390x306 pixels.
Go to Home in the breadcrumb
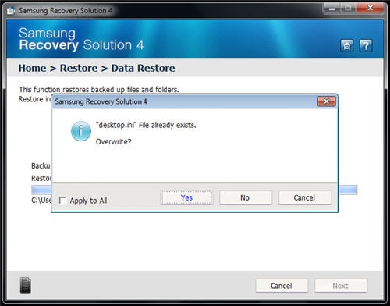(x=33, y=68)
